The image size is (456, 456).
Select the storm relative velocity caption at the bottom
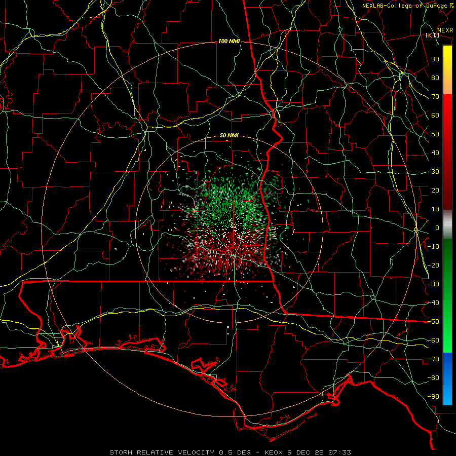coord(230,452)
